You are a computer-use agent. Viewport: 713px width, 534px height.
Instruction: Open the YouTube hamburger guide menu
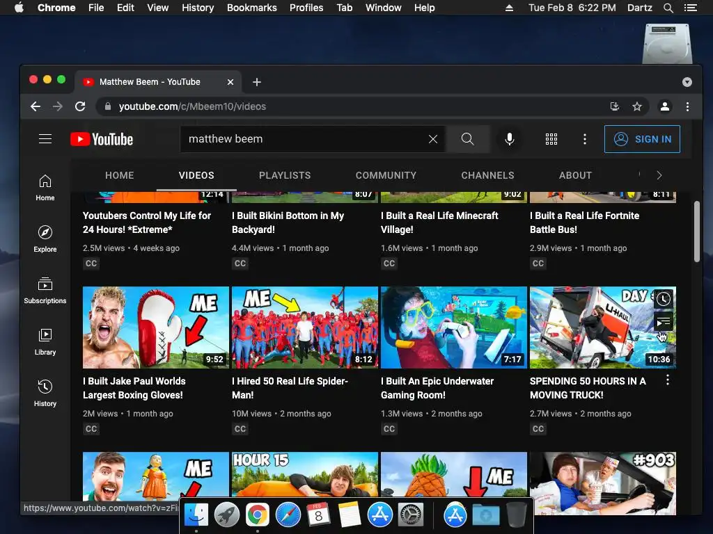[x=45, y=139]
